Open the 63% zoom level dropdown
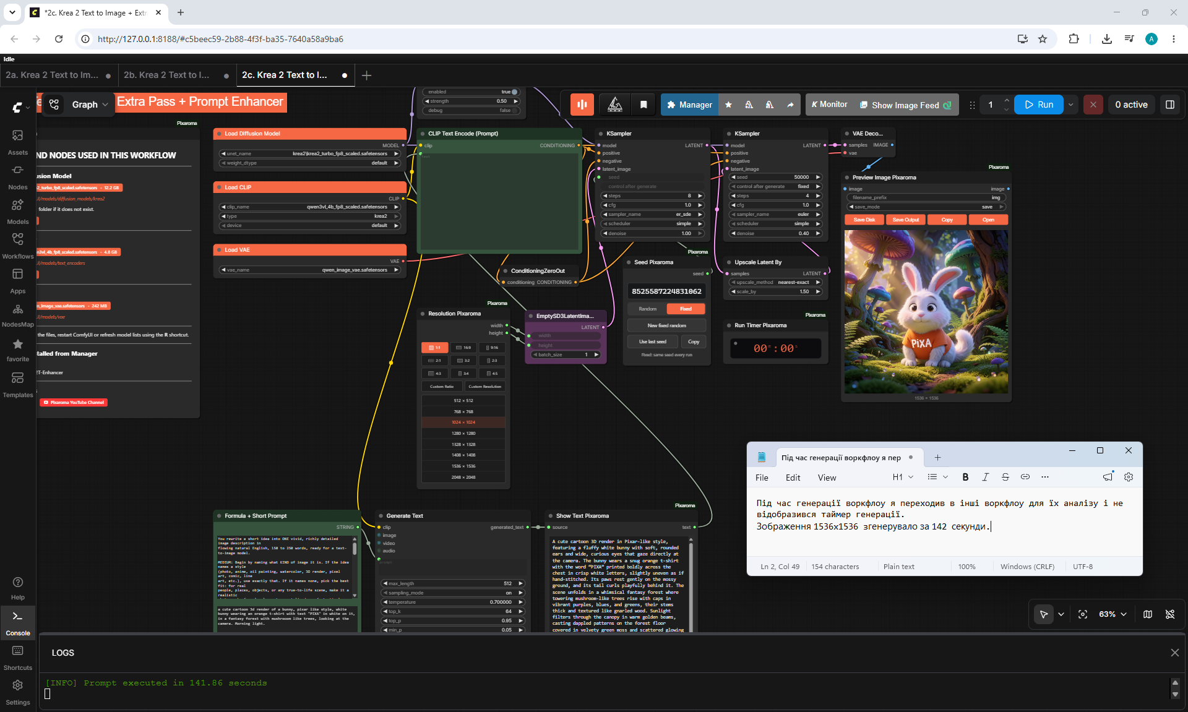 [1113, 614]
